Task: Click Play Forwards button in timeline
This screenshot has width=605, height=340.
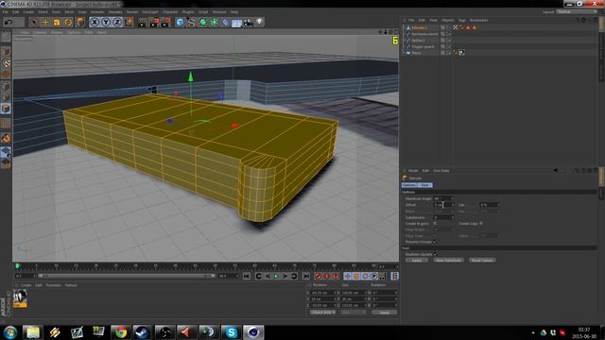Action: 276,276
